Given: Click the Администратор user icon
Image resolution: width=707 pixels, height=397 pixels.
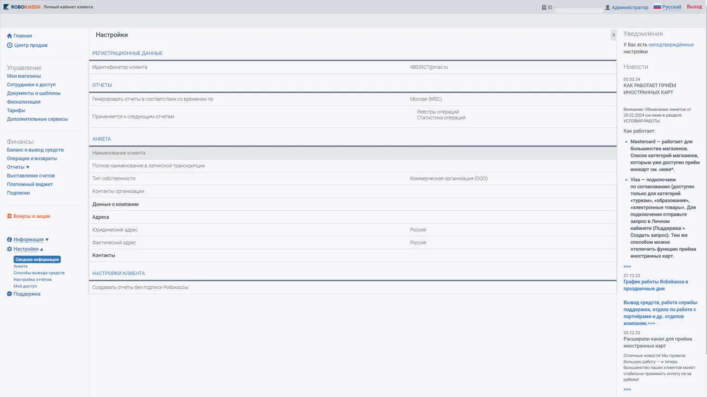Looking at the screenshot, I should point(607,8).
